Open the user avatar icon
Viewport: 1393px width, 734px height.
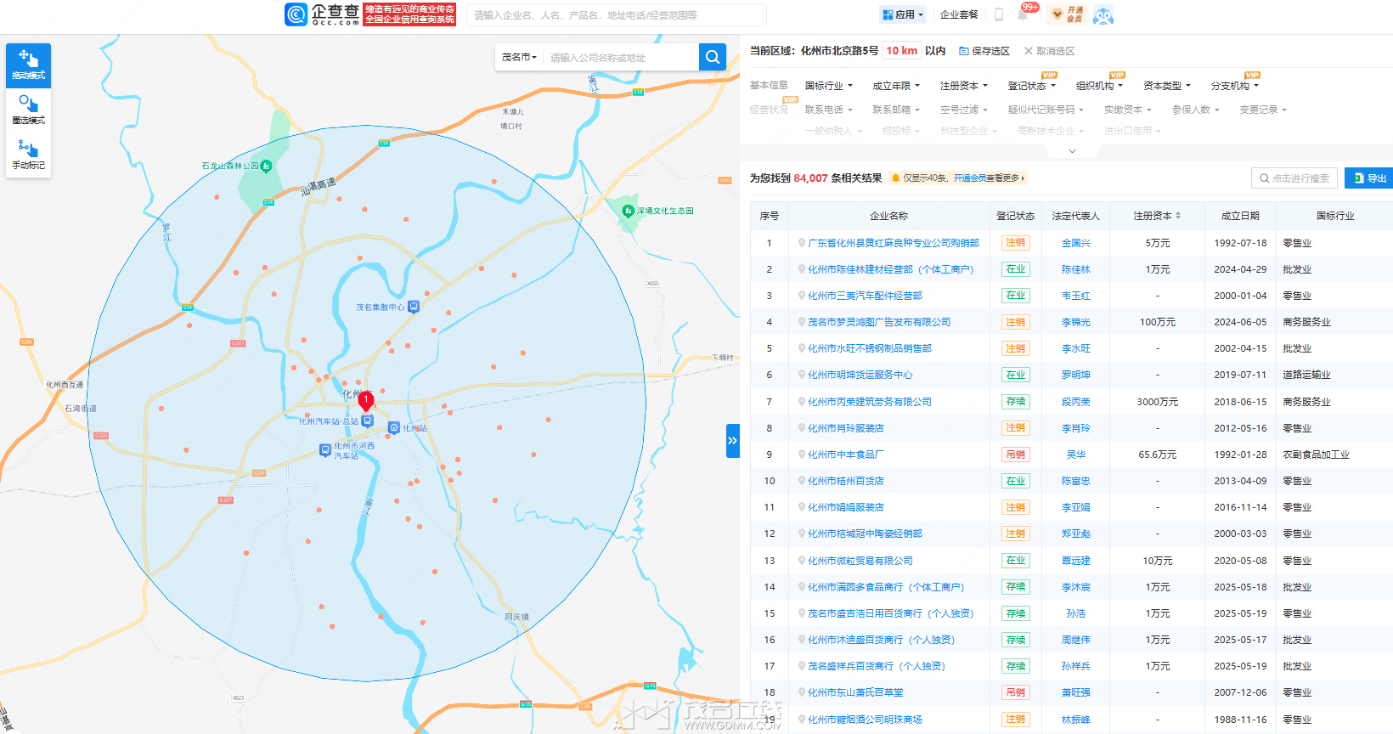(x=1103, y=14)
